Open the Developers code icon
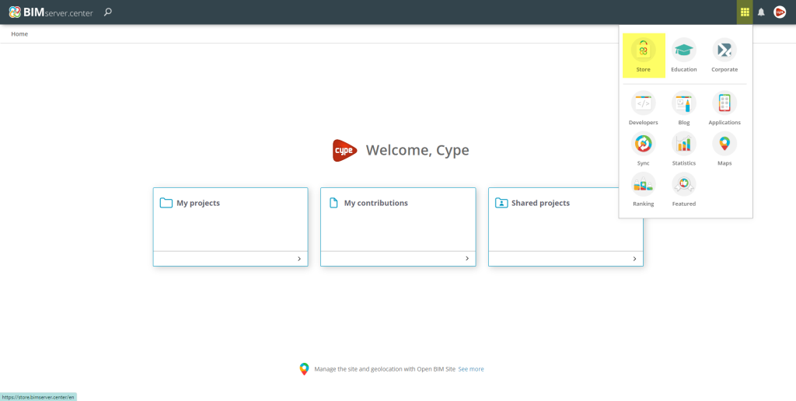 pos(643,103)
